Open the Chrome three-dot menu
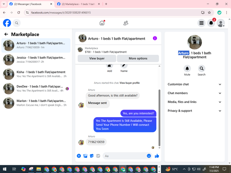Image resolution: width=231 pixels, height=173 pixels. 226,12
